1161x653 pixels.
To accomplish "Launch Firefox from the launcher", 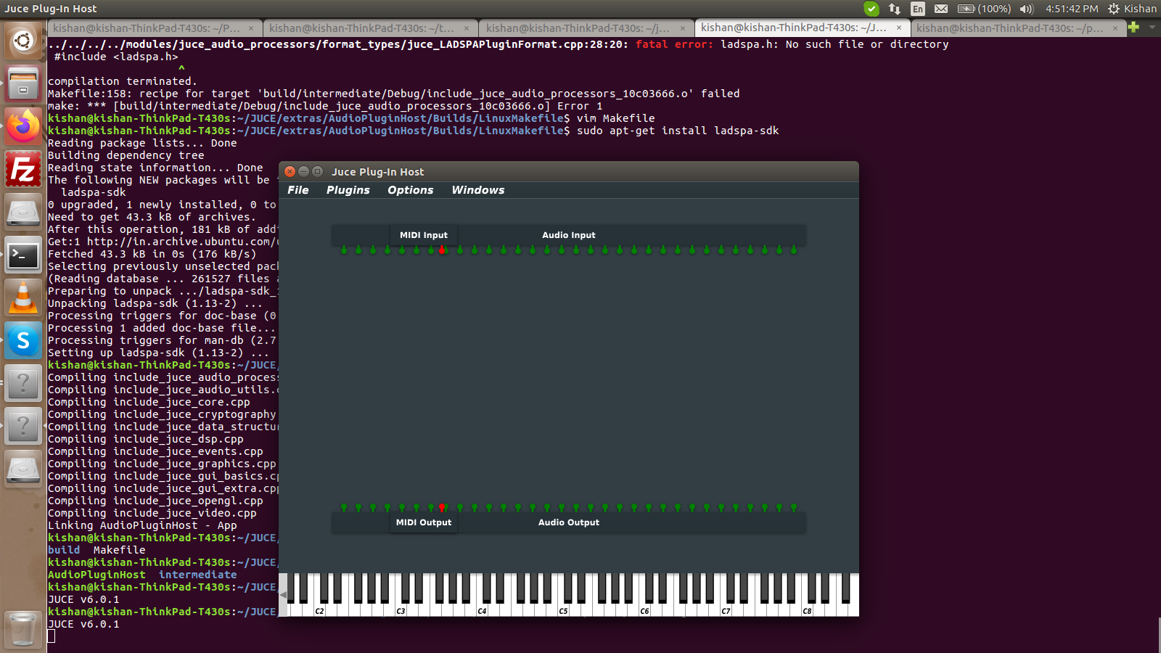I will tap(23, 126).
